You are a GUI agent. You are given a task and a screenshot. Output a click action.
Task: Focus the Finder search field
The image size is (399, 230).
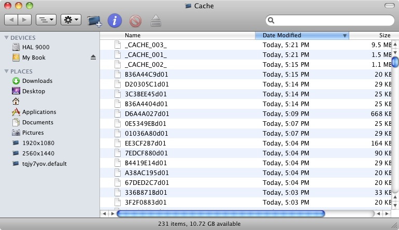pyautogui.click(x=330, y=20)
